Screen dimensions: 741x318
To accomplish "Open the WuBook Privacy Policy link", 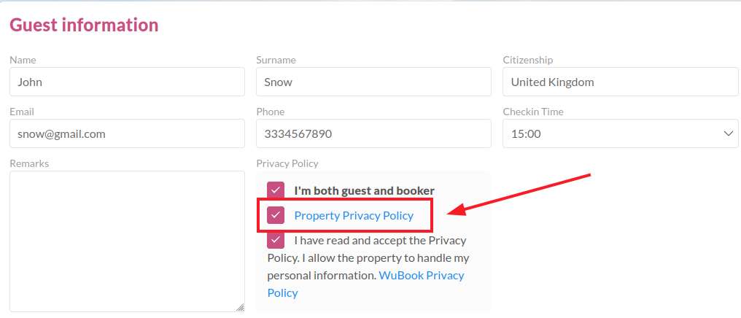I will point(422,275).
